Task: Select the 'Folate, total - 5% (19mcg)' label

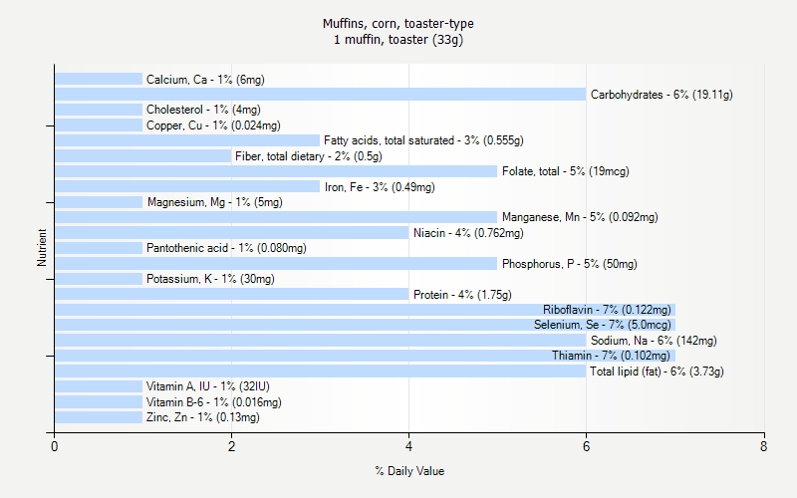Action: coord(565,171)
